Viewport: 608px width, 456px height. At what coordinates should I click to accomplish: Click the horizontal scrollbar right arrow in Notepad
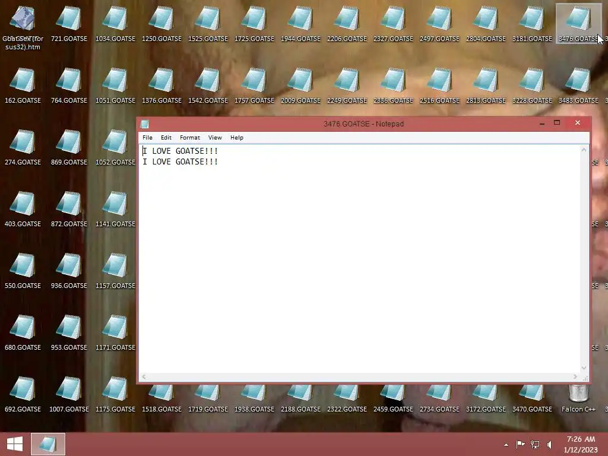tap(575, 376)
